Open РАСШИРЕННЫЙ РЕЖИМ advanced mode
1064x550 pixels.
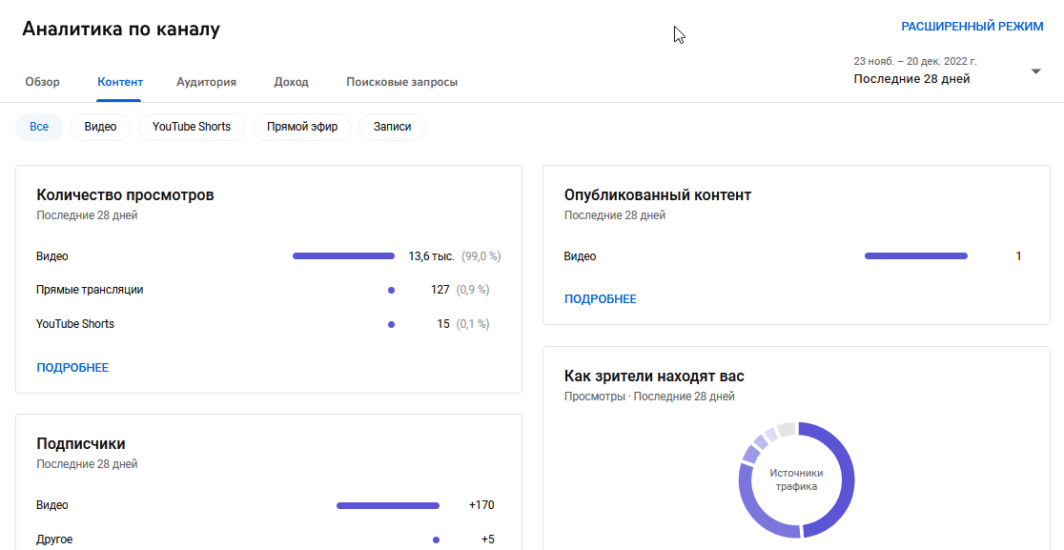pyautogui.click(x=973, y=26)
